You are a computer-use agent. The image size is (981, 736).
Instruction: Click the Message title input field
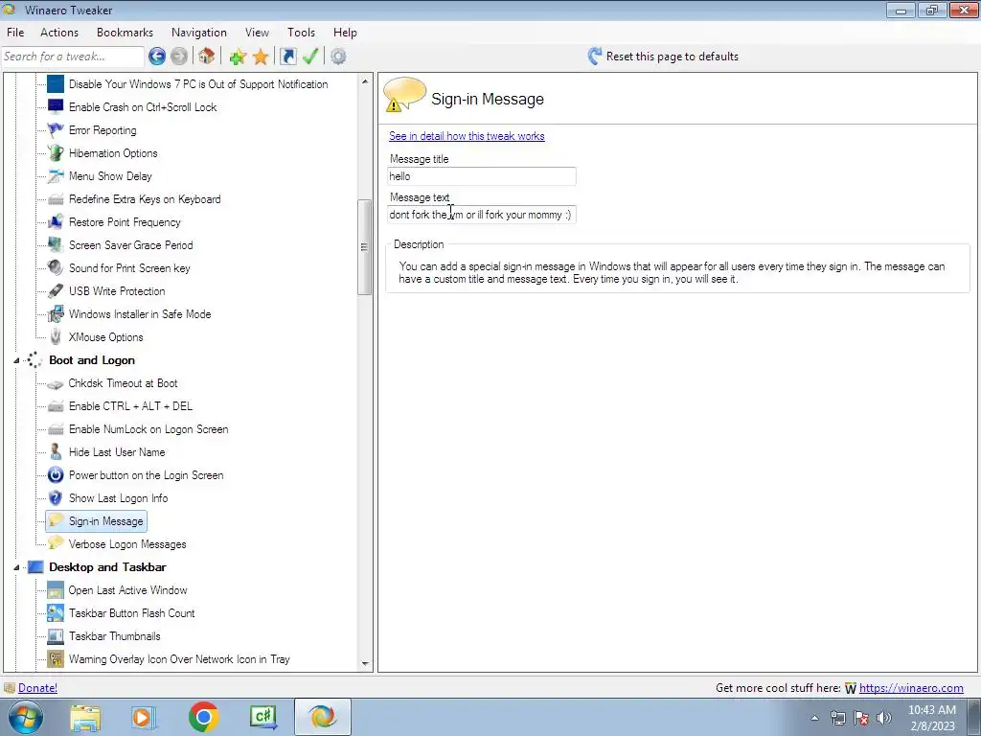click(482, 176)
